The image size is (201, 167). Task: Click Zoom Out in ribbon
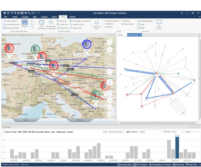[62, 24]
